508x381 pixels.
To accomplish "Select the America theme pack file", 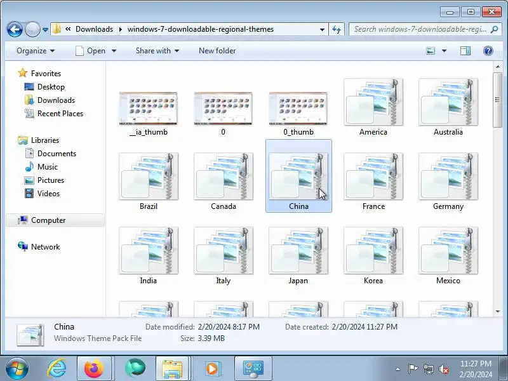I will [373, 107].
